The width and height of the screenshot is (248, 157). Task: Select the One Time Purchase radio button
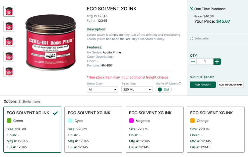point(191,9)
